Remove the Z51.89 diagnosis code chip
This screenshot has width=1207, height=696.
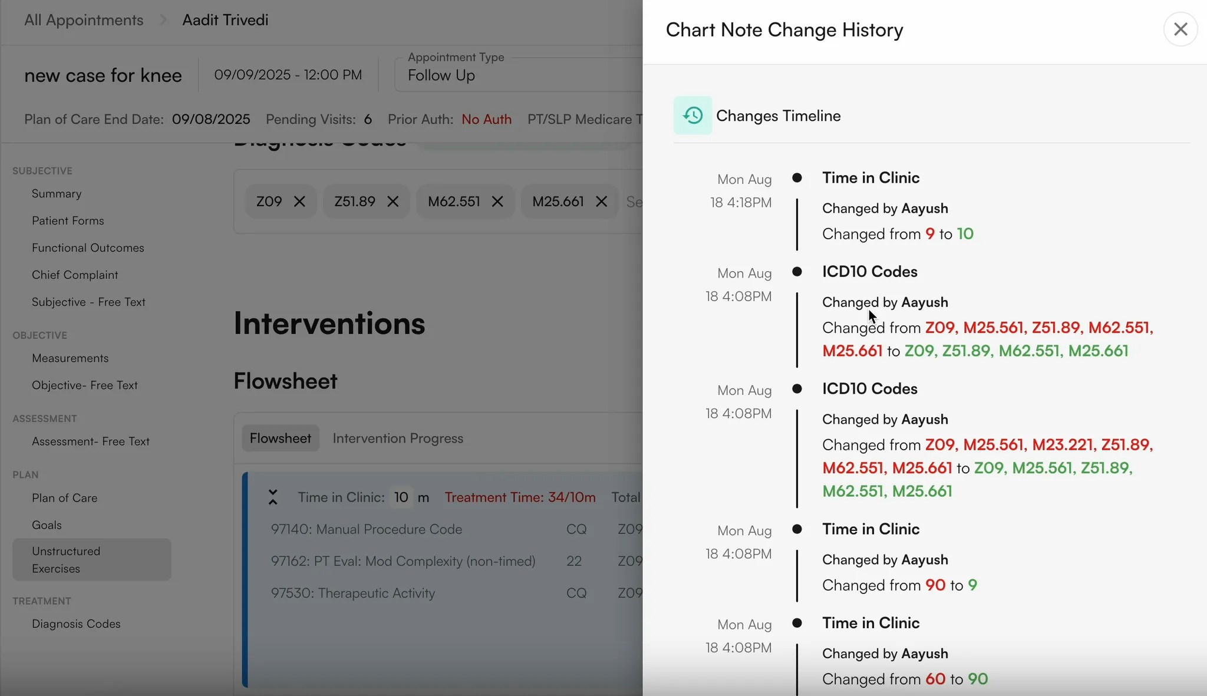click(393, 201)
